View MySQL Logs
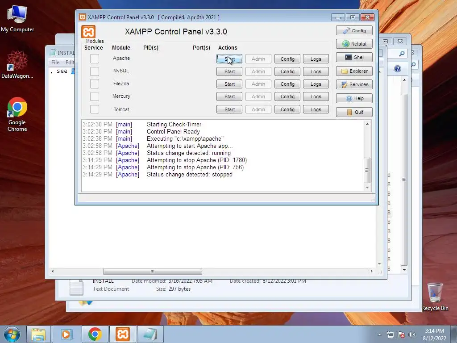The image size is (457, 343). (x=316, y=71)
